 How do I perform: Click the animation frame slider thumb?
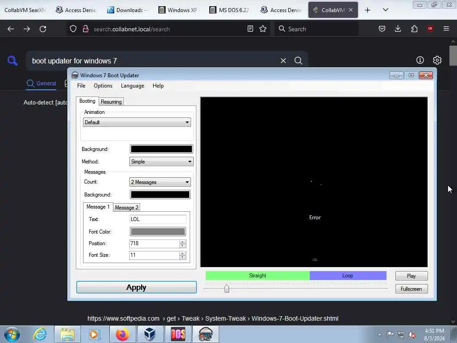[x=227, y=289]
